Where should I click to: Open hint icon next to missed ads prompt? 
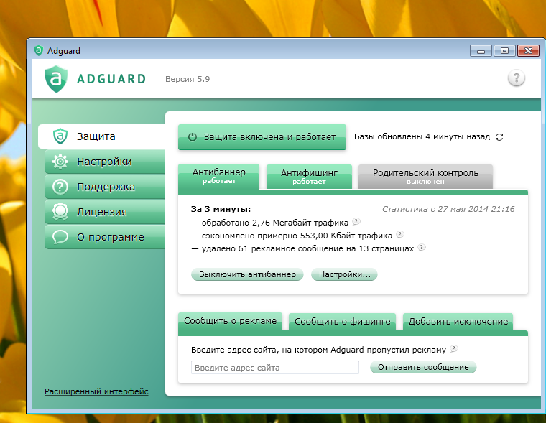[454, 349]
